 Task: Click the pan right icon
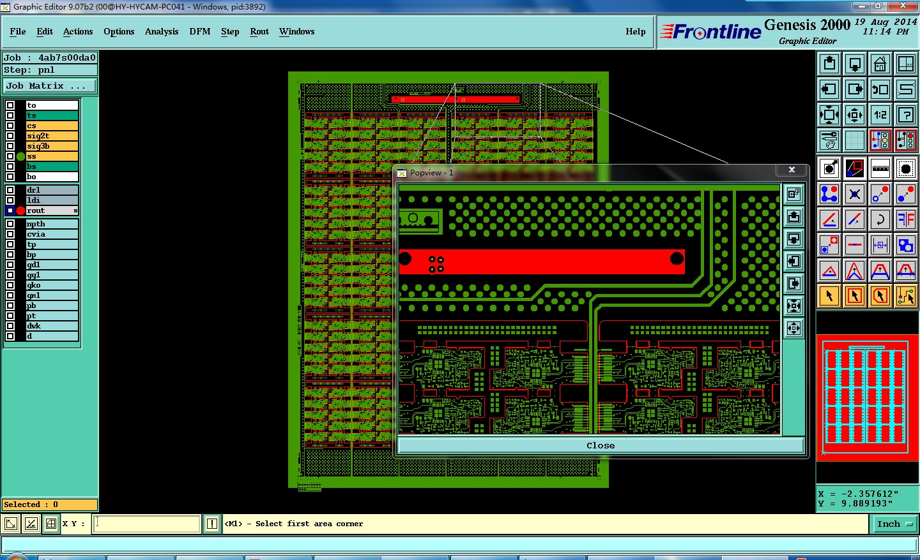tap(855, 89)
